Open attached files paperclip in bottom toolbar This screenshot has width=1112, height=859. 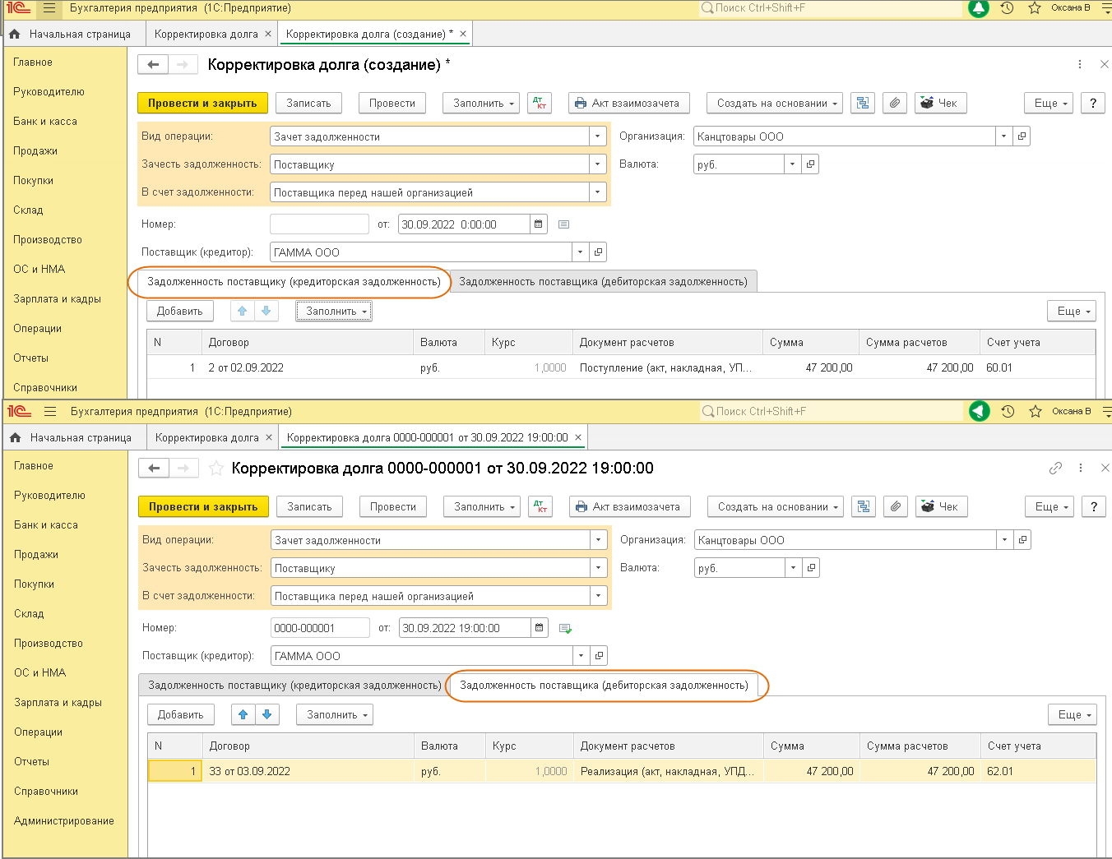coord(896,507)
